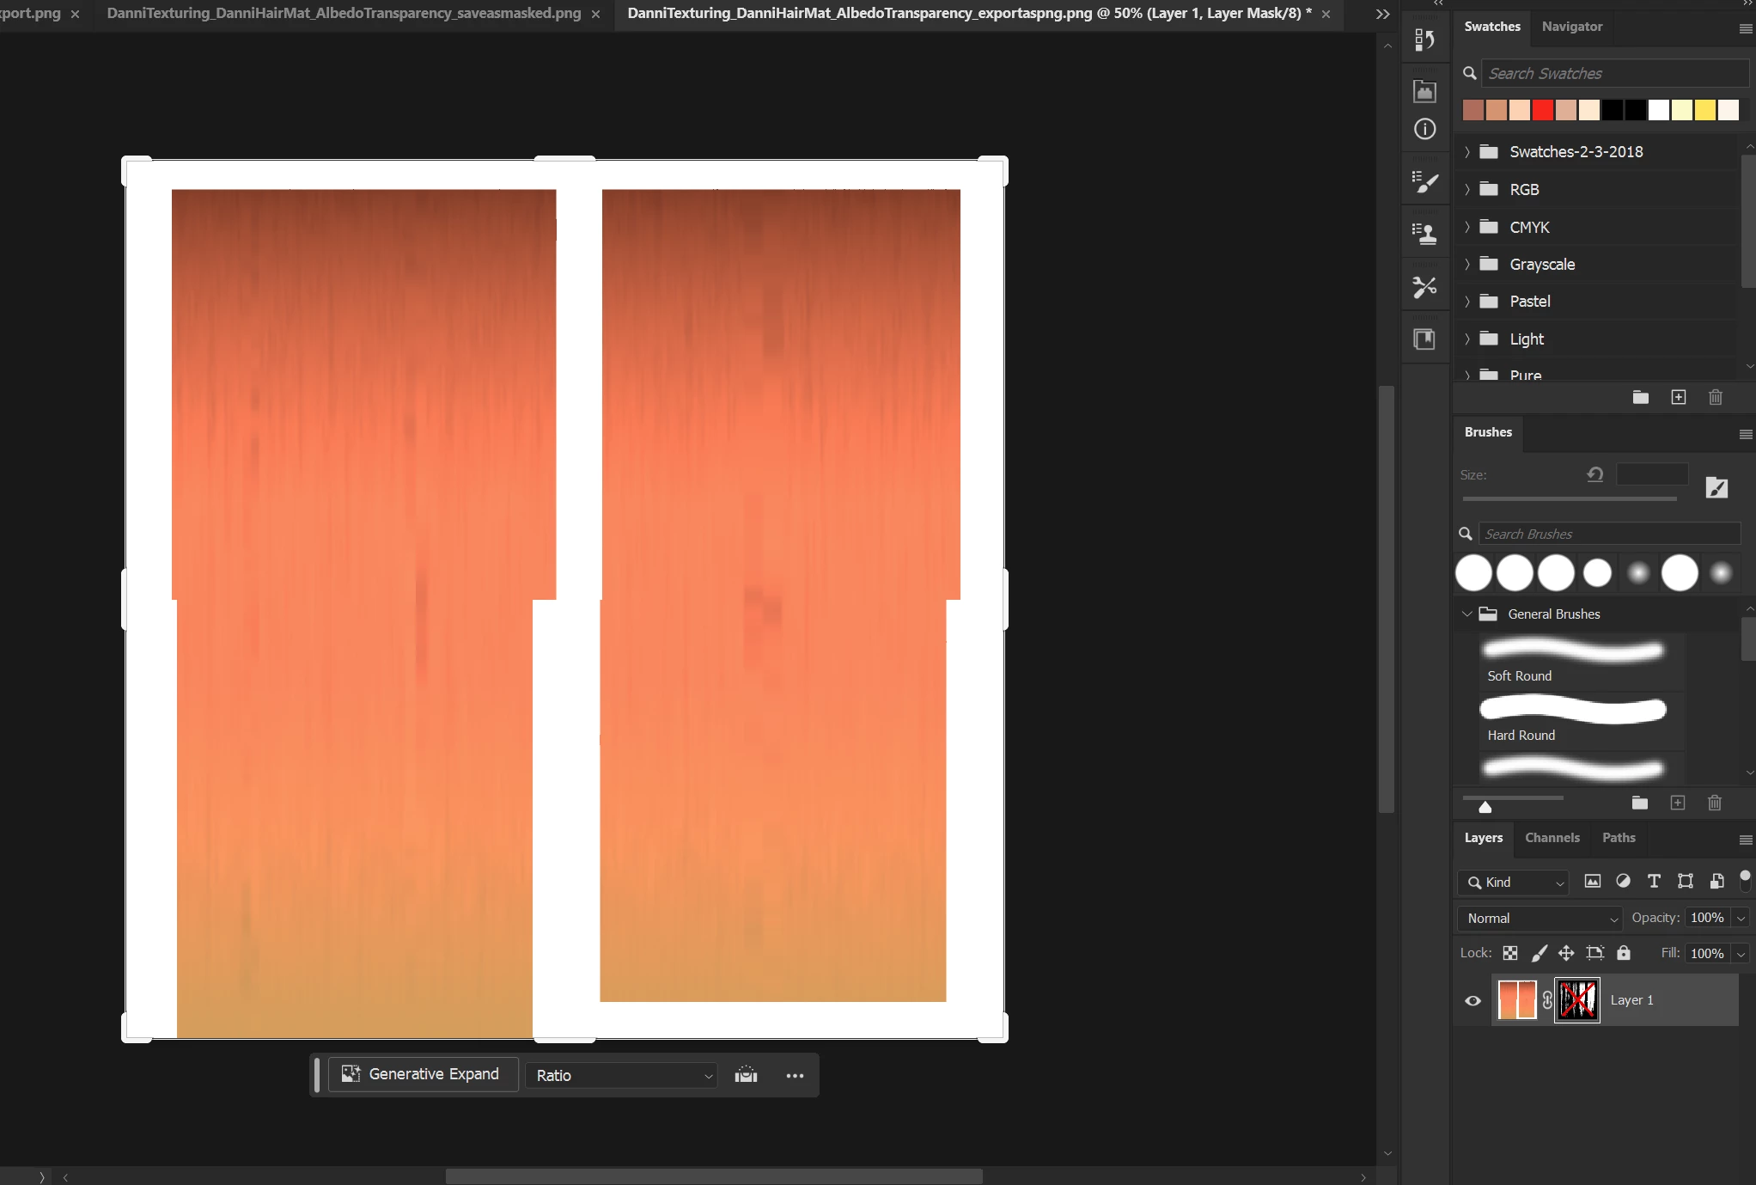
Task: Filter layers by type (T) icon
Action: click(x=1653, y=882)
